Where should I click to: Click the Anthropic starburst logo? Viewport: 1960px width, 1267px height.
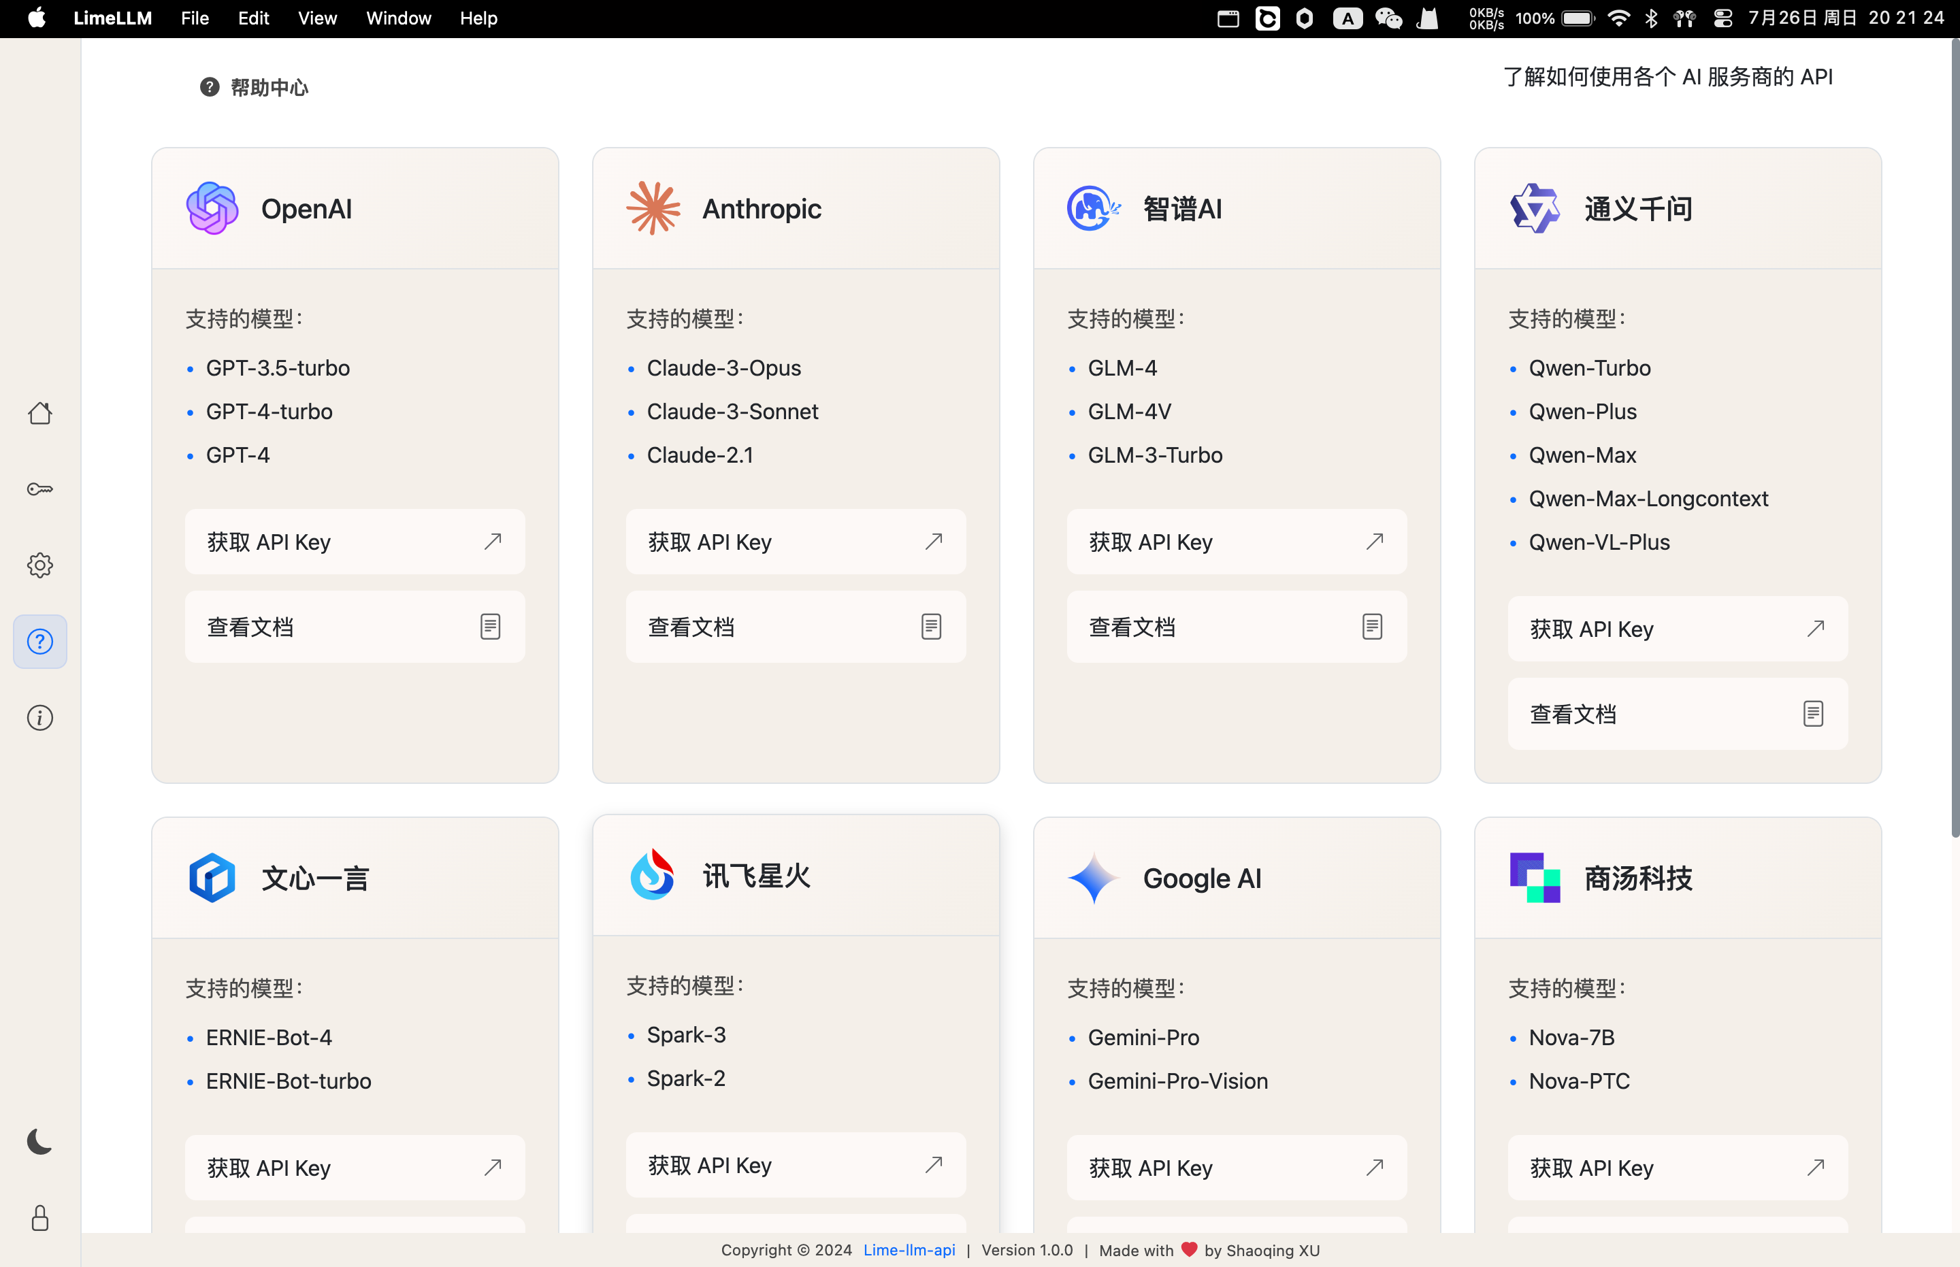click(x=653, y=208)
